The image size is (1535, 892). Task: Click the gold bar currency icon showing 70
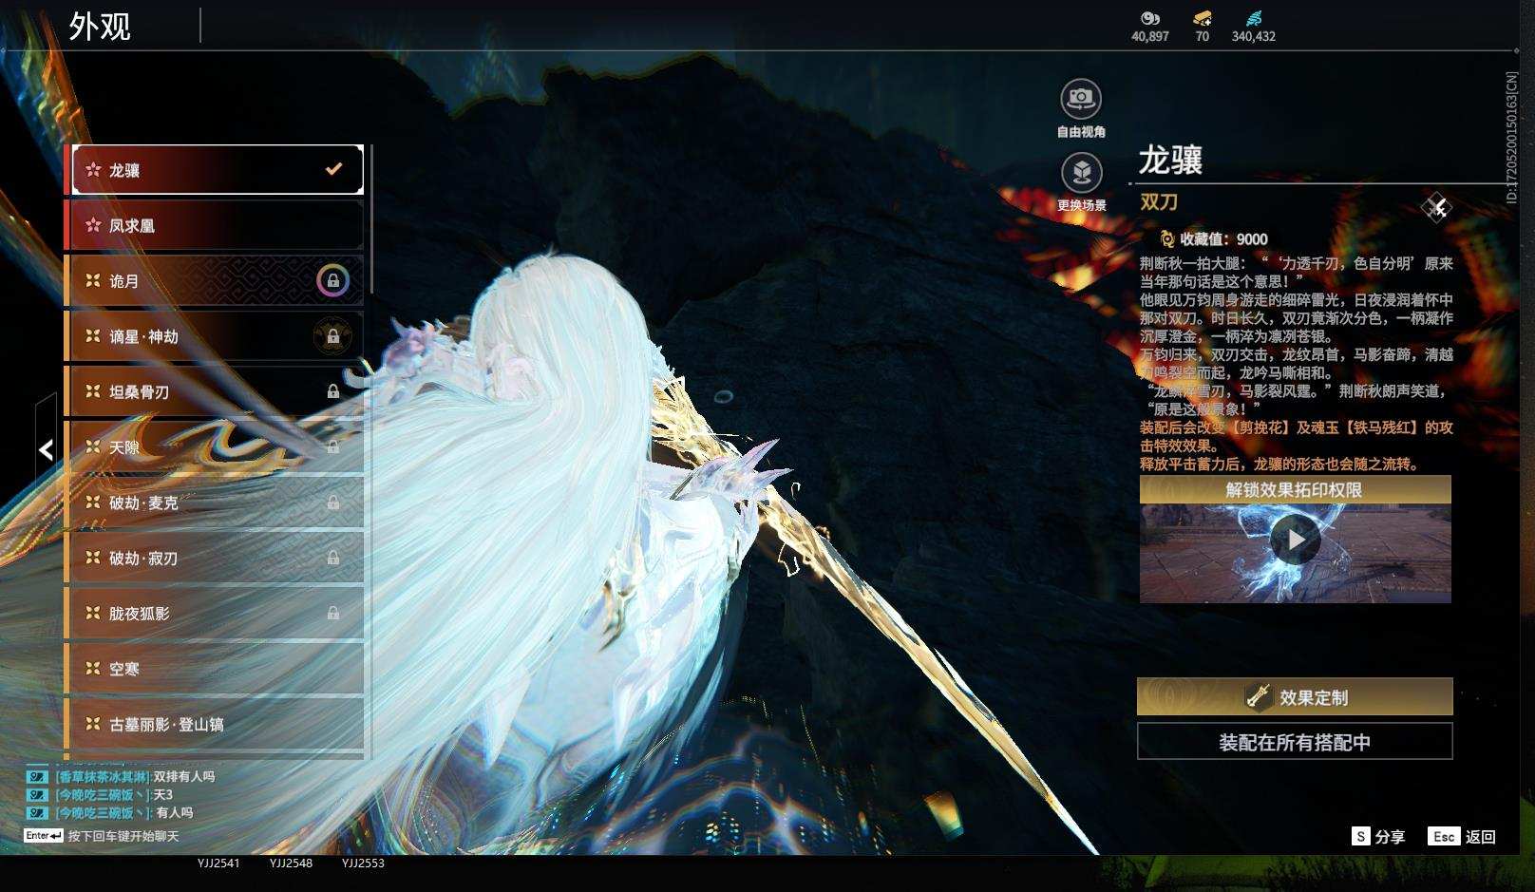1202,18
